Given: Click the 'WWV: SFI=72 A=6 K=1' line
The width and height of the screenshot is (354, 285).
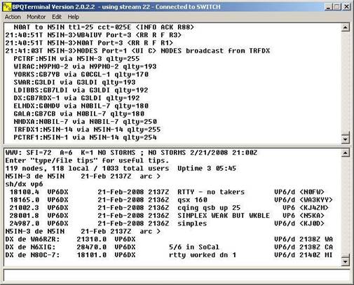Looking at the screenshot, I should click(131, 153).
